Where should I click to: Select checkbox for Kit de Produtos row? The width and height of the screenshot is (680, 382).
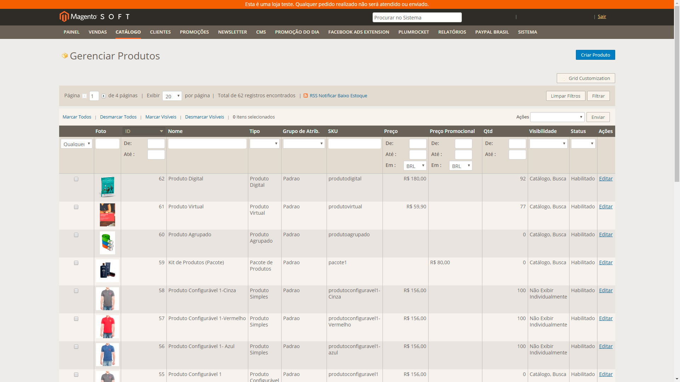[76, 263]
